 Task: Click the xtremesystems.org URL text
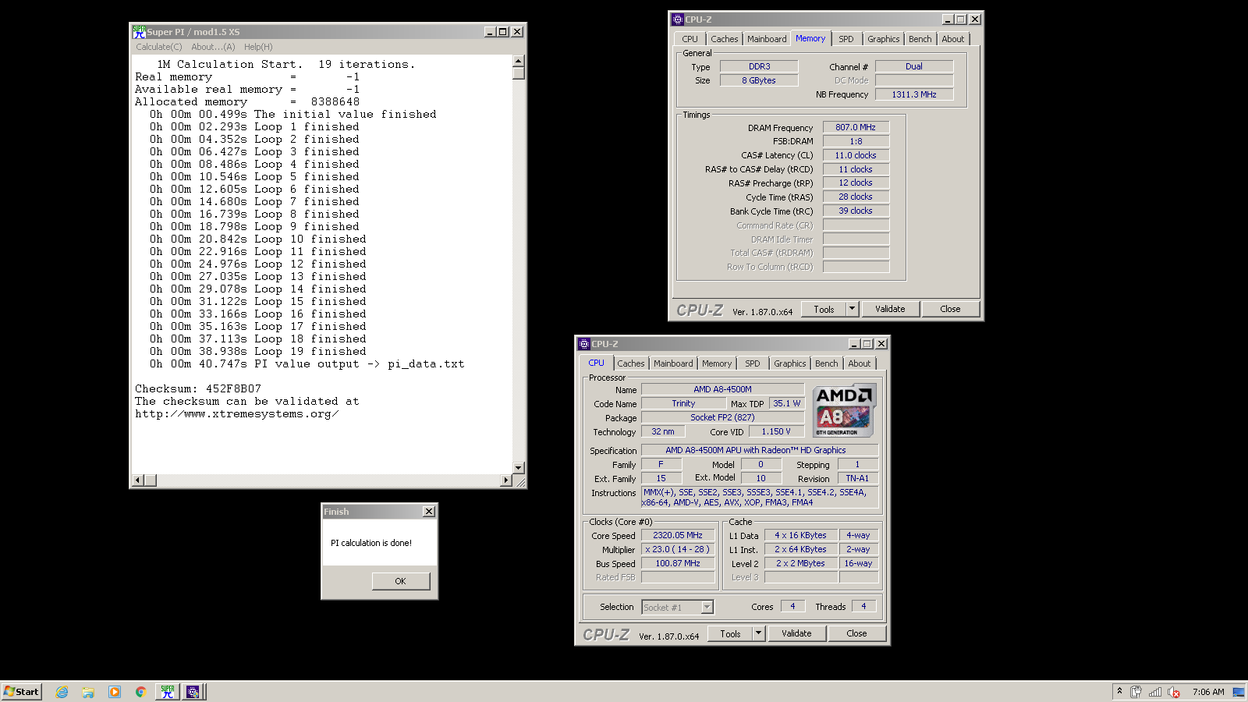(236, 413)
